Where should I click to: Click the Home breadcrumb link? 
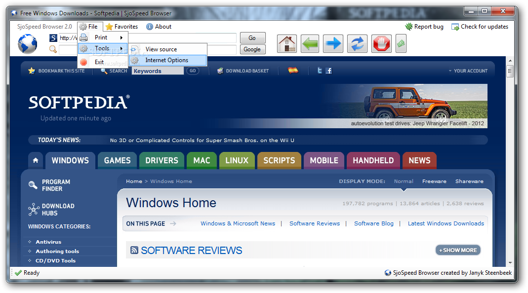coord(134,182)
